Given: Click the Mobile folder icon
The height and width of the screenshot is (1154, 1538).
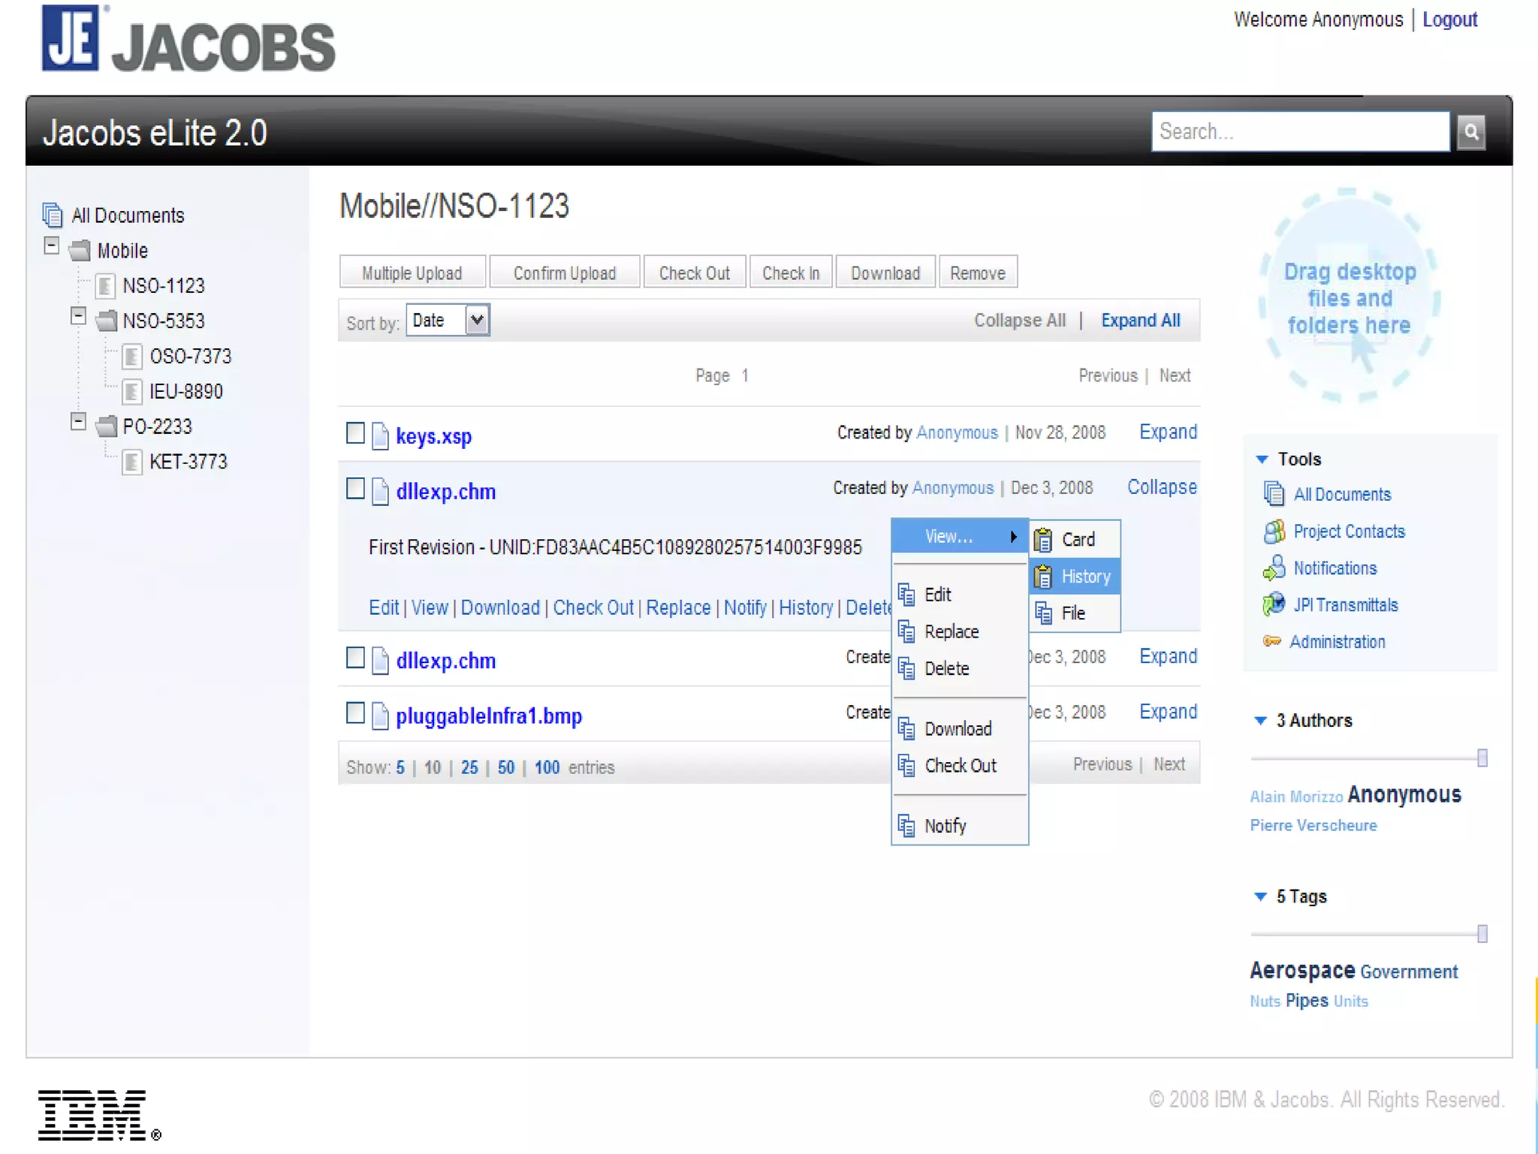Looking at the screenshot, I should (x=80, y=250).
